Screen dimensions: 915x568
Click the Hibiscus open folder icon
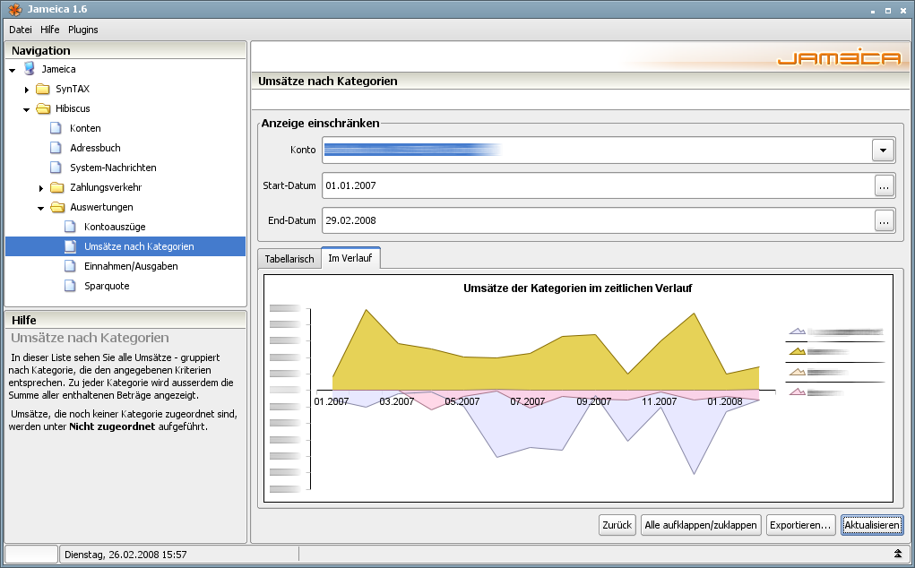pyautogui.click(x=43, y=108)
